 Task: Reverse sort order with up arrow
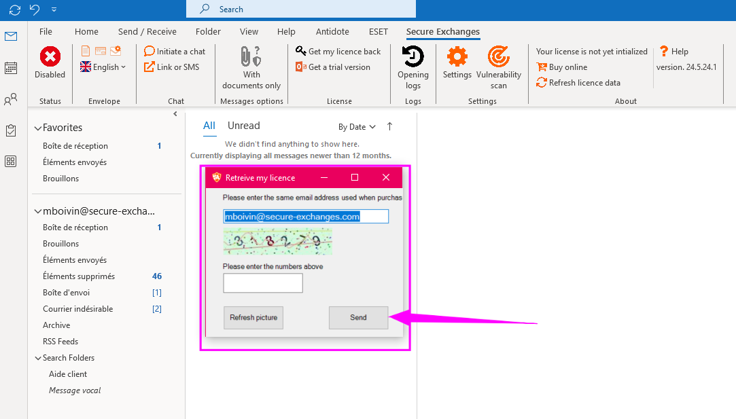(x=389, y=126)
